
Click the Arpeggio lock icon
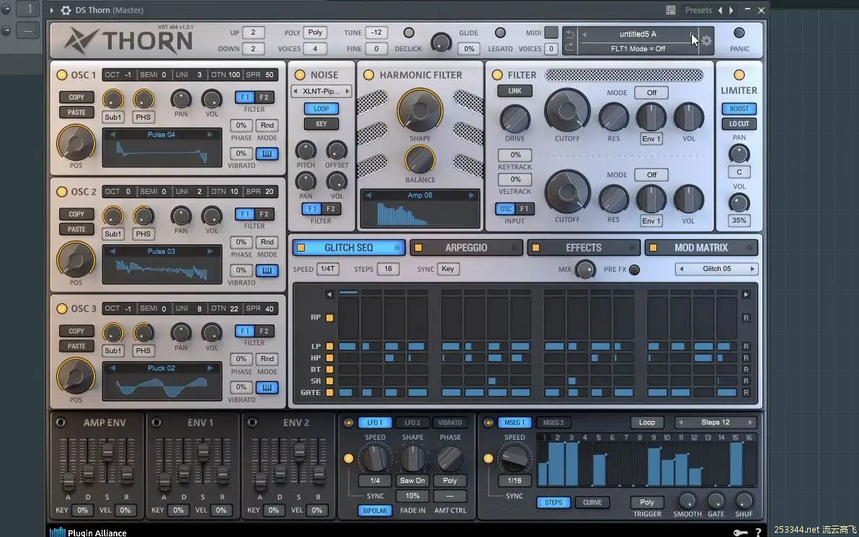click(x=515, y=248)
